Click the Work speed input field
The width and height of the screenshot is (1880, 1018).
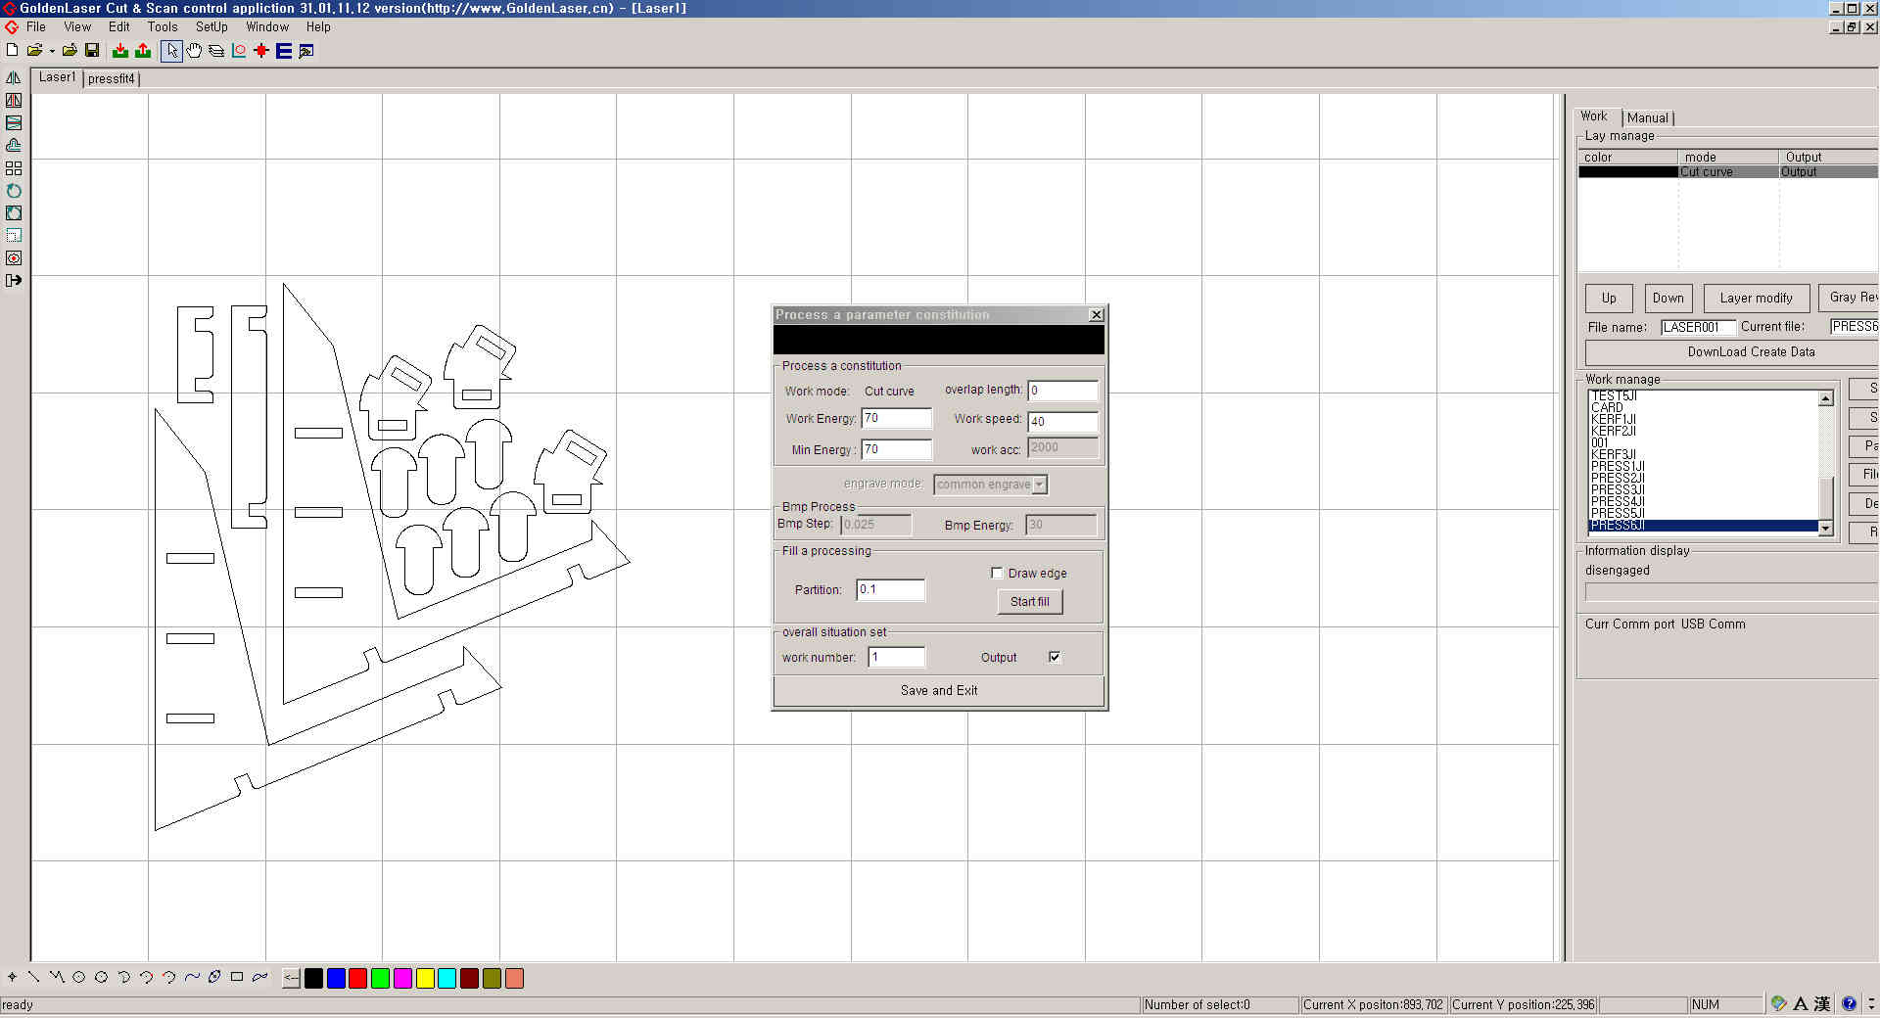(x=1062, y=422)
